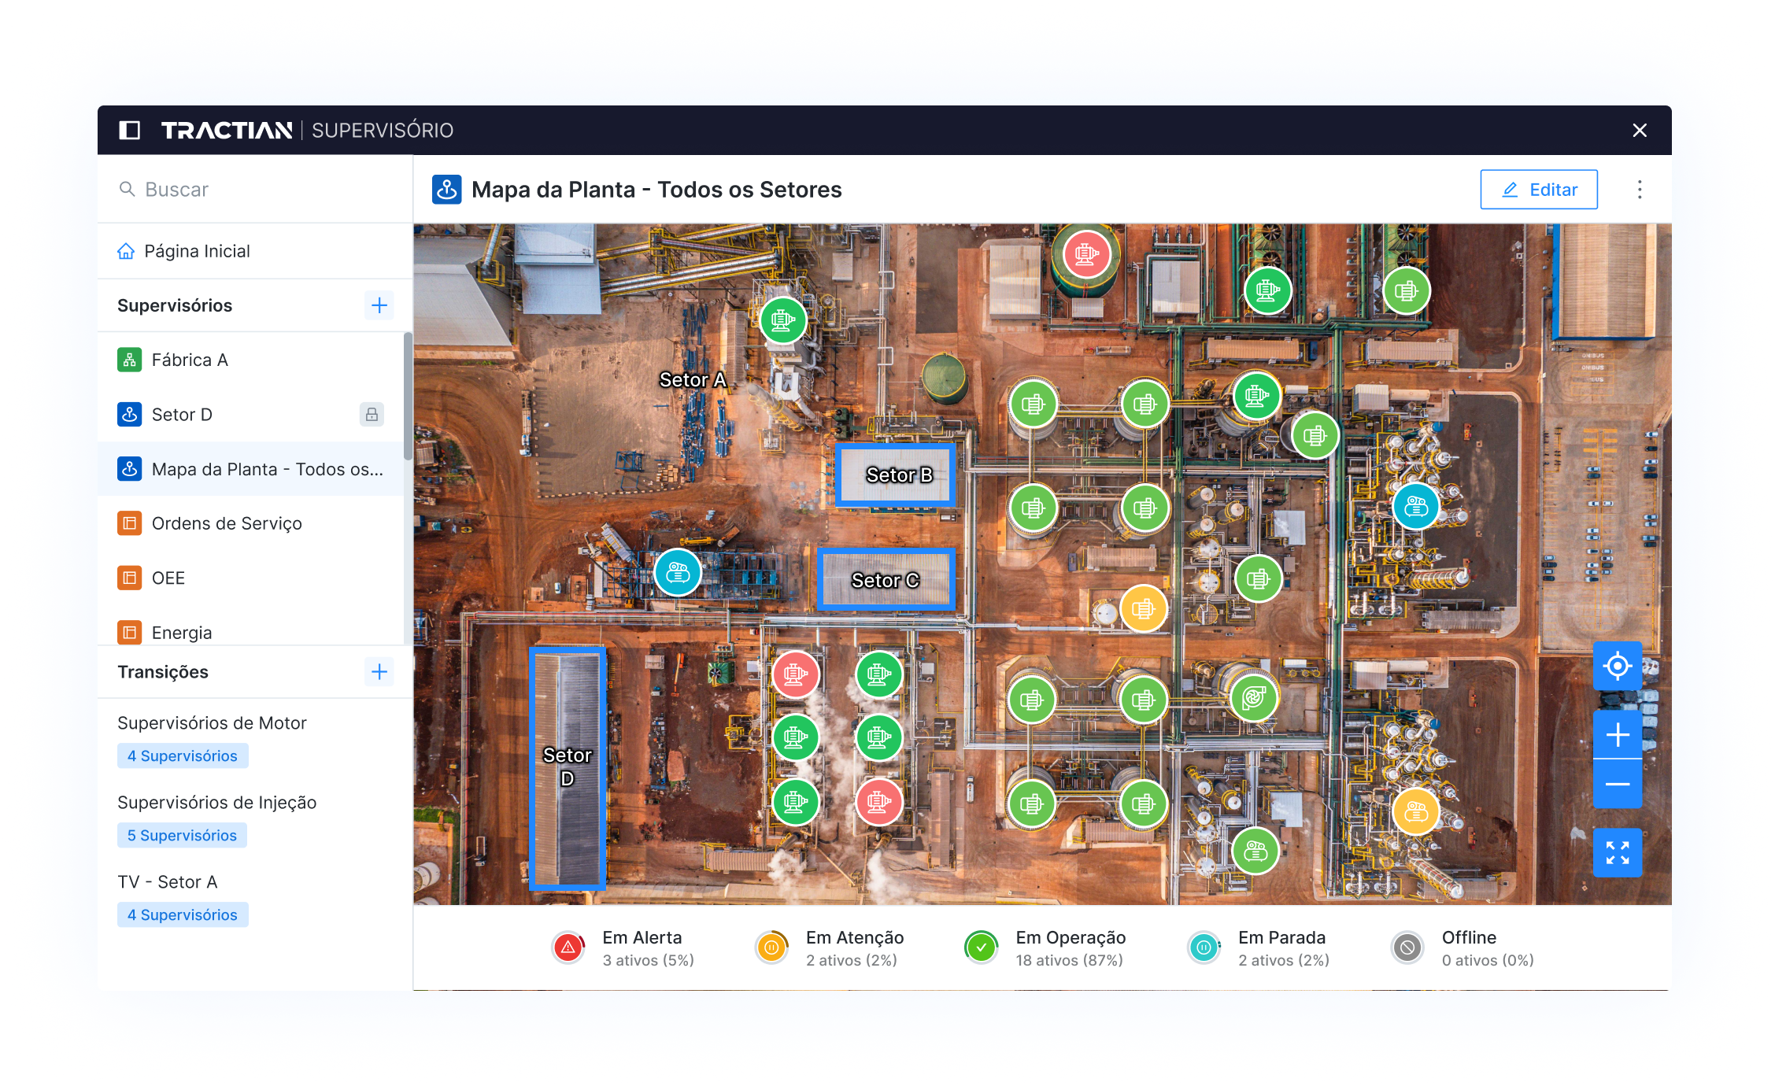Click inside the Buscar search field
1775x1086 pixels.
pos(236,189)
